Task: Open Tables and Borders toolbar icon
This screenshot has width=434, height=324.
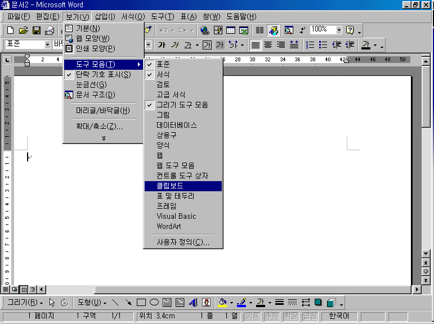Action: (218, 30)
